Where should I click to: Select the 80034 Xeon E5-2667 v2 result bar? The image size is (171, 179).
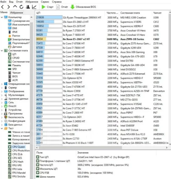(49, 39)
